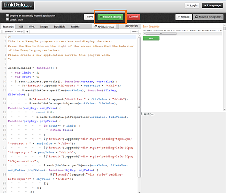Click the editor scrollbar up arrow
The width and height of the screenshot is (226, 193).
click(140, 36)
